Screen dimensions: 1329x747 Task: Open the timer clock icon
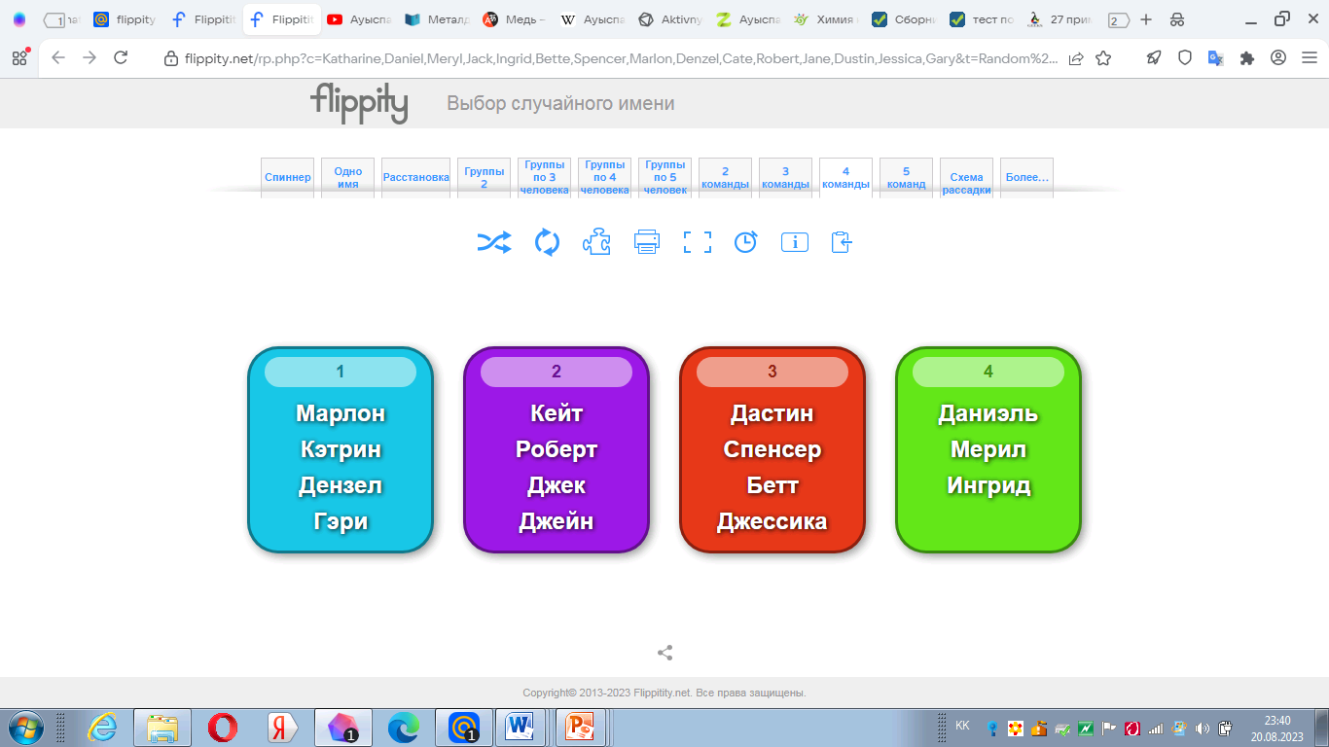745,242
